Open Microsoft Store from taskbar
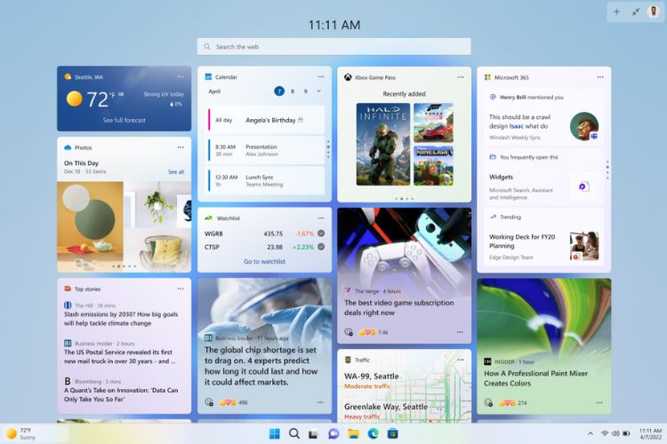667x444 pixels. (x=392, y=434)
